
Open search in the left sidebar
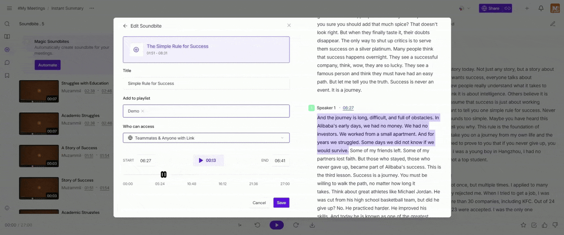7,24
